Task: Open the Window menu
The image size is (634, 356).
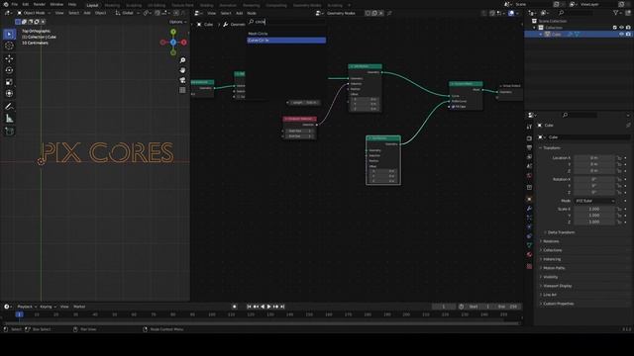Action: coord(56,4)
